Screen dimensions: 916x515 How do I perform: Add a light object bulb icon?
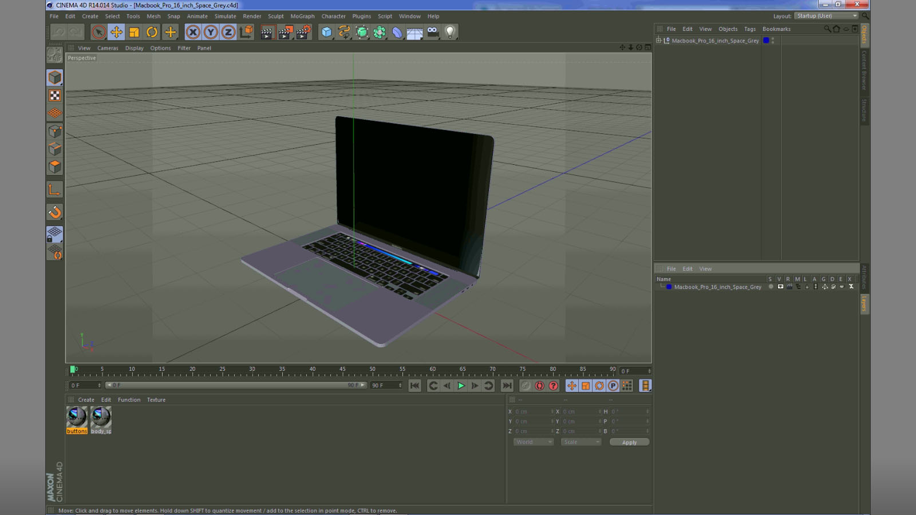pos(450,32)
